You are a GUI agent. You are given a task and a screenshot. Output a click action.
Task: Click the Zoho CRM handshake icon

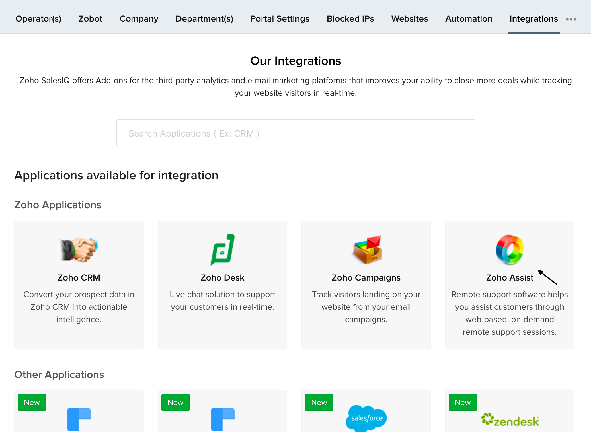coord(79,250)
